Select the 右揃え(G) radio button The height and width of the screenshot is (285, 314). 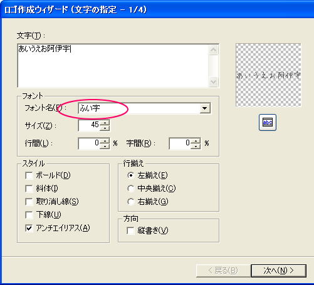click(131, 202)
